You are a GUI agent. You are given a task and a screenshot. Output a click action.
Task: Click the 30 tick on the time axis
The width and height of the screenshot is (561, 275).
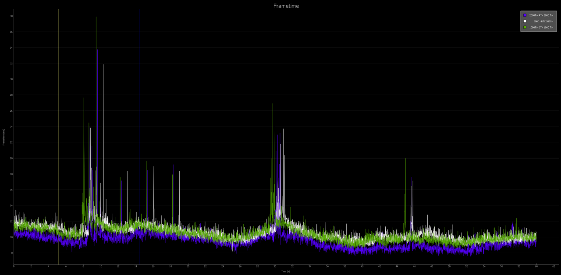click(275, 266)
